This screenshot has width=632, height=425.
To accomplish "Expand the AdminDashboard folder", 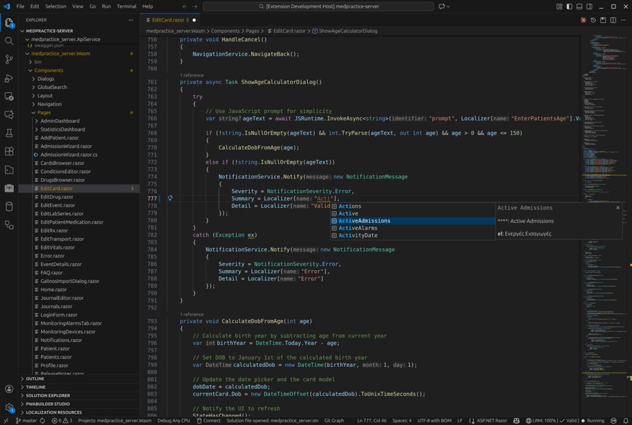I will click(x=59, y=121).
